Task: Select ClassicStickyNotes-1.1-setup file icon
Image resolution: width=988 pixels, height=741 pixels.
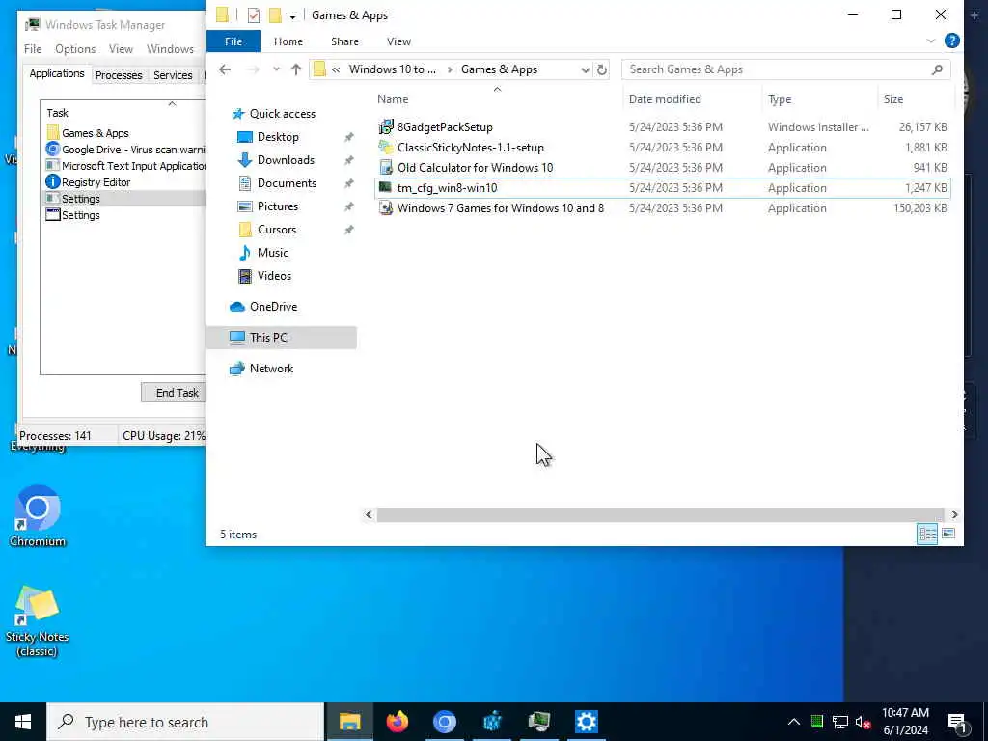Action: pos(386,148)
